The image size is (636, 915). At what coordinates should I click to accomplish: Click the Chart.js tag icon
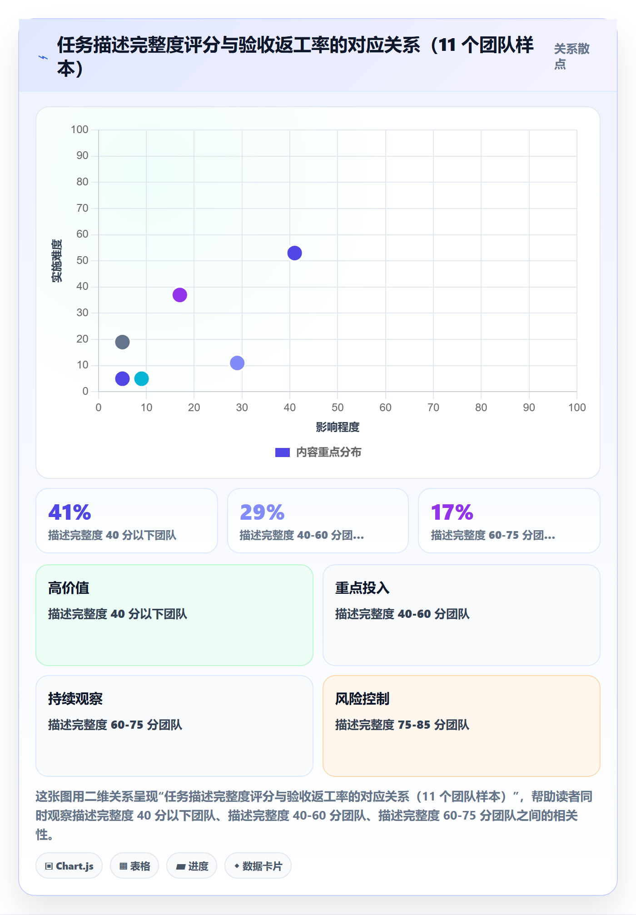pos(49,866)
